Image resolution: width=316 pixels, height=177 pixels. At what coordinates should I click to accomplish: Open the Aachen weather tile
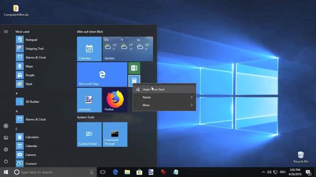128,49
